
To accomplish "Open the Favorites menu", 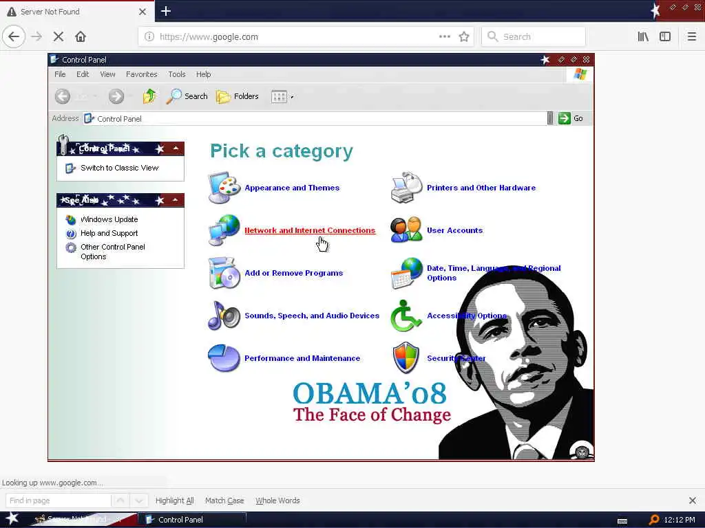I will (x=142, y=74).
